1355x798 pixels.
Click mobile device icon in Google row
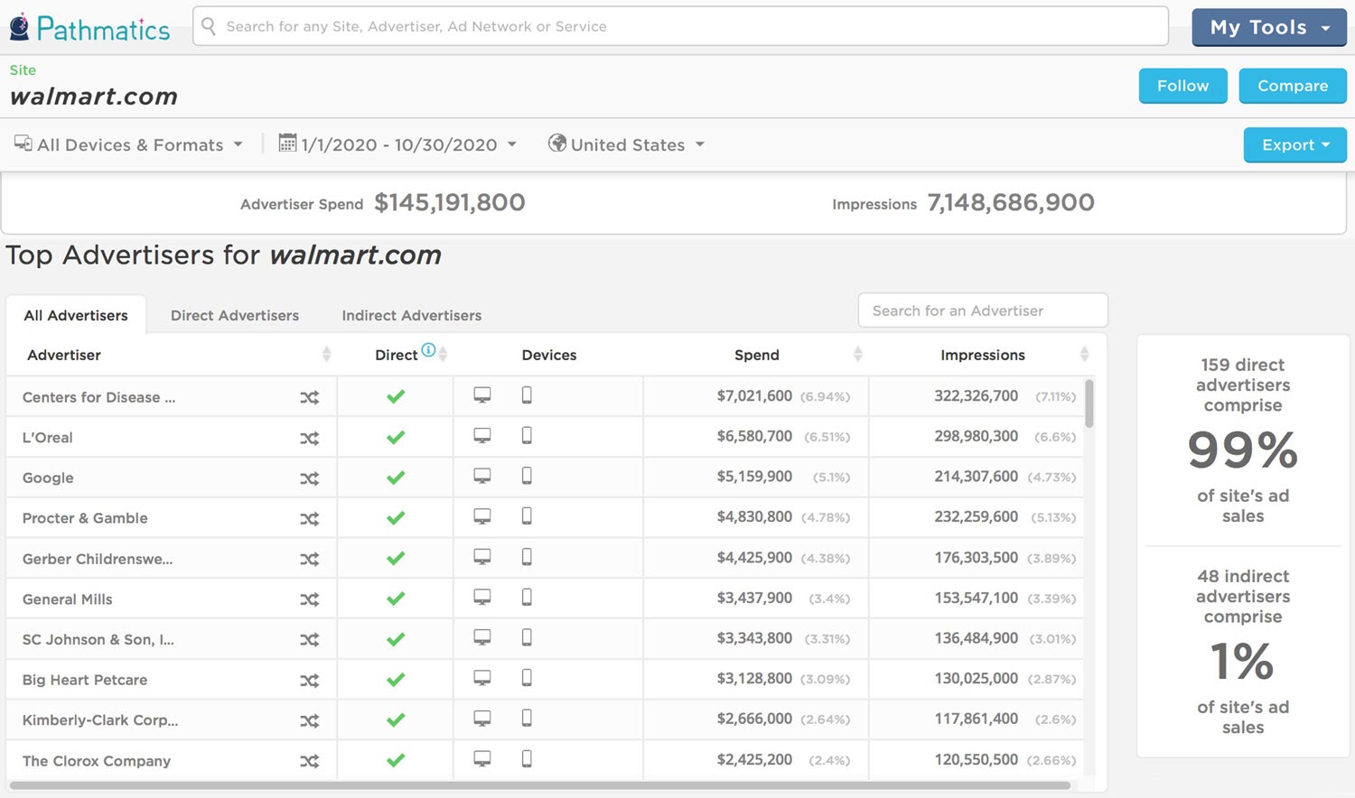(527, 476)
